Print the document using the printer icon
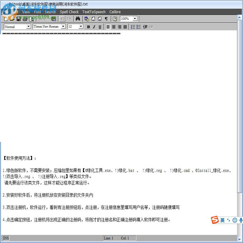The image size is (243, 243). pyautogui.click(x=25, y=19)
